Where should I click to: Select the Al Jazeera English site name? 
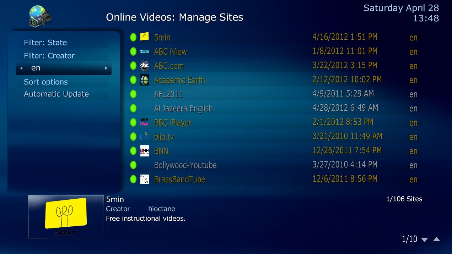coord(183,108)
